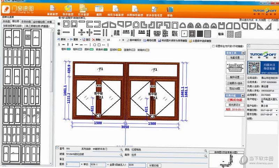Click the 套数 quantity input field
This screenshot has height=168, width=279.
(73, 165)
